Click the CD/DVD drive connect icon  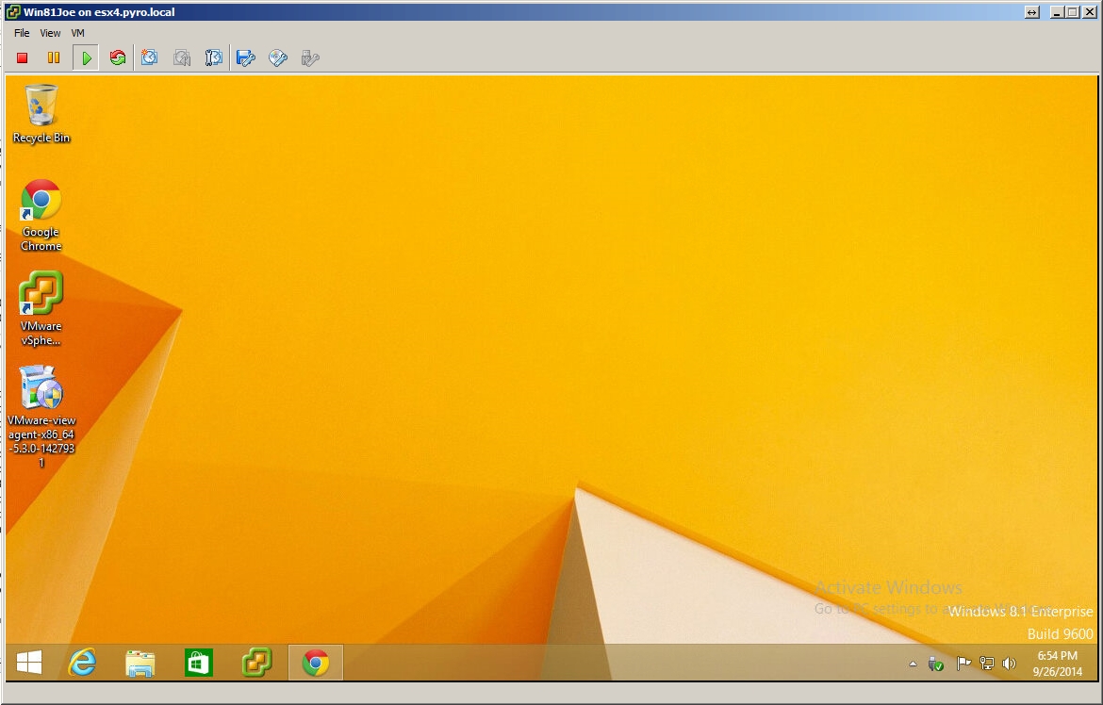[278, 58]
